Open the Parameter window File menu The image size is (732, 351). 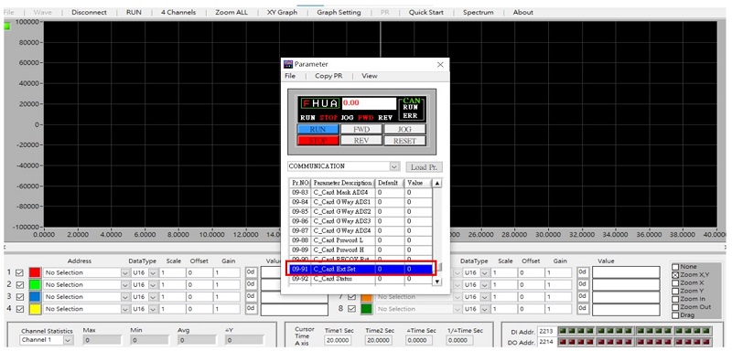(x=290, y=76)
